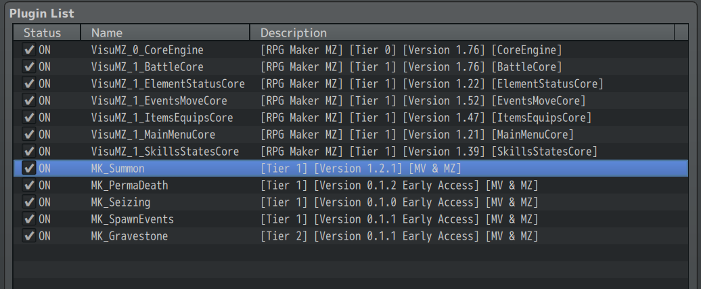The height and width of the screenshot is (289, 701).
Task: Click the ElementStatusCore Version 1.22 description
Action: [432, 84]
